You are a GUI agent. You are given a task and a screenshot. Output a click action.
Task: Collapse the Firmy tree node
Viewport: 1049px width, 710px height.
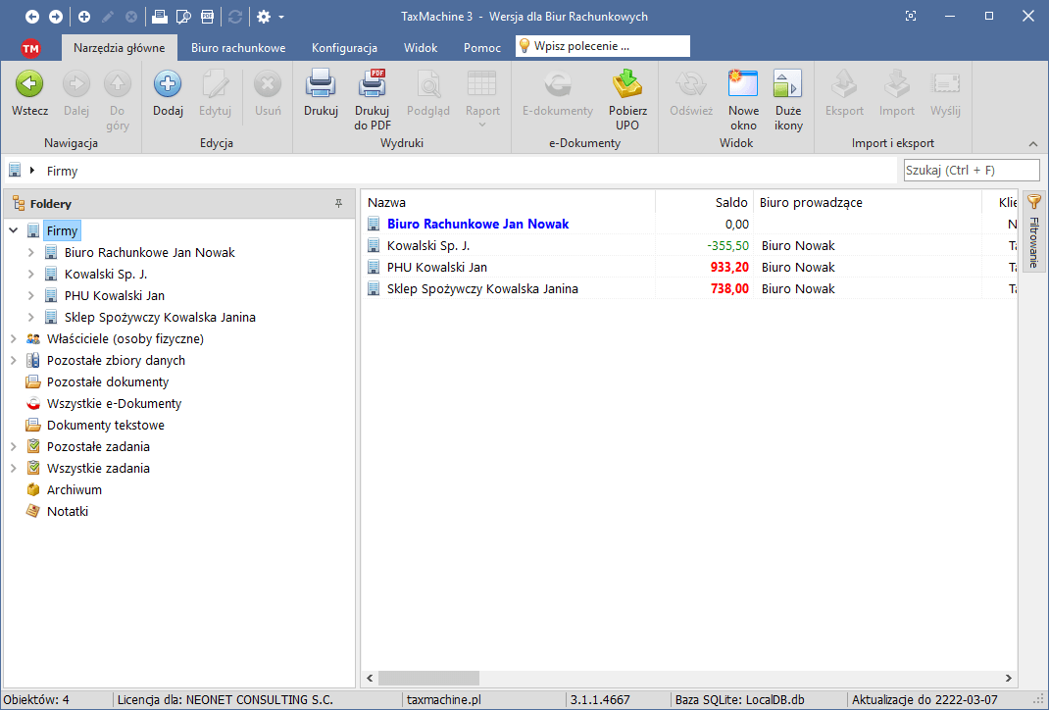coord(14,231)
